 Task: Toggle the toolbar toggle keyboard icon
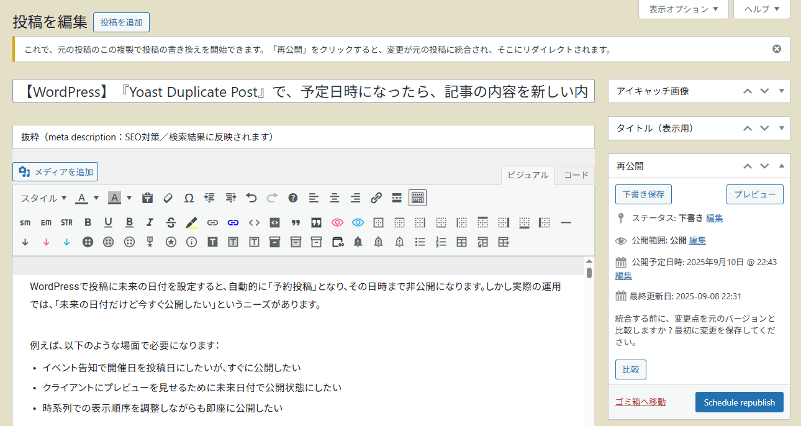coord(418,198)
